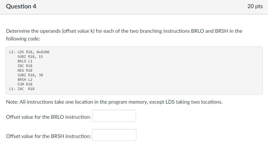This screenshot has width=268, height=162.
Task: Select the Question 4 header text
Action: click(21, 6)
